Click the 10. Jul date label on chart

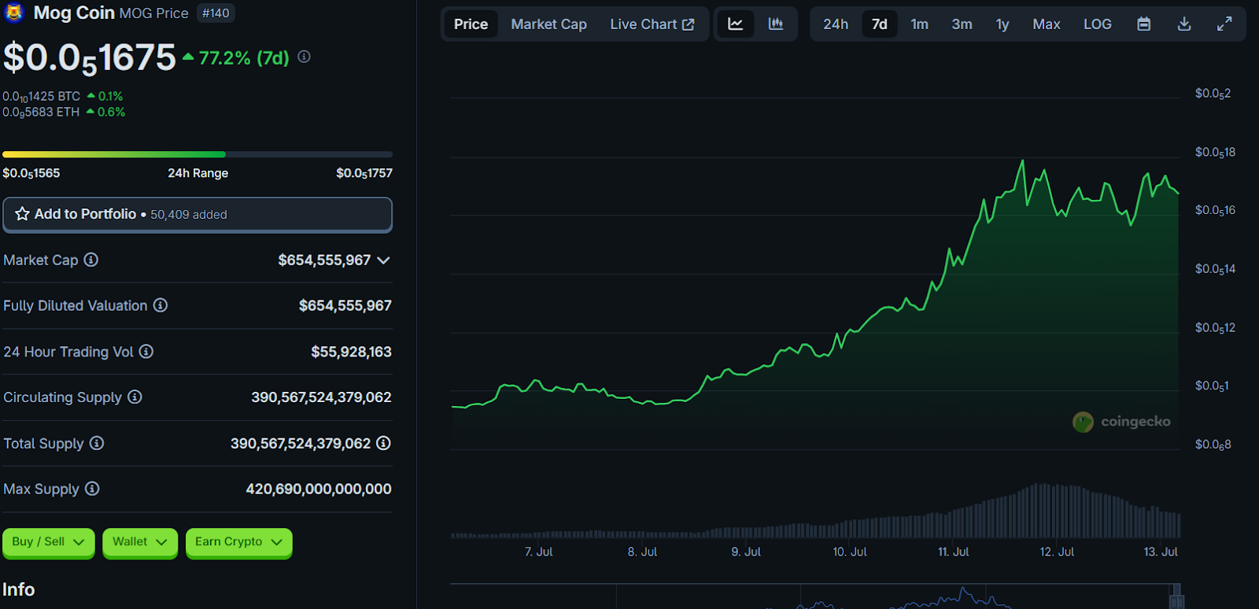850,552
